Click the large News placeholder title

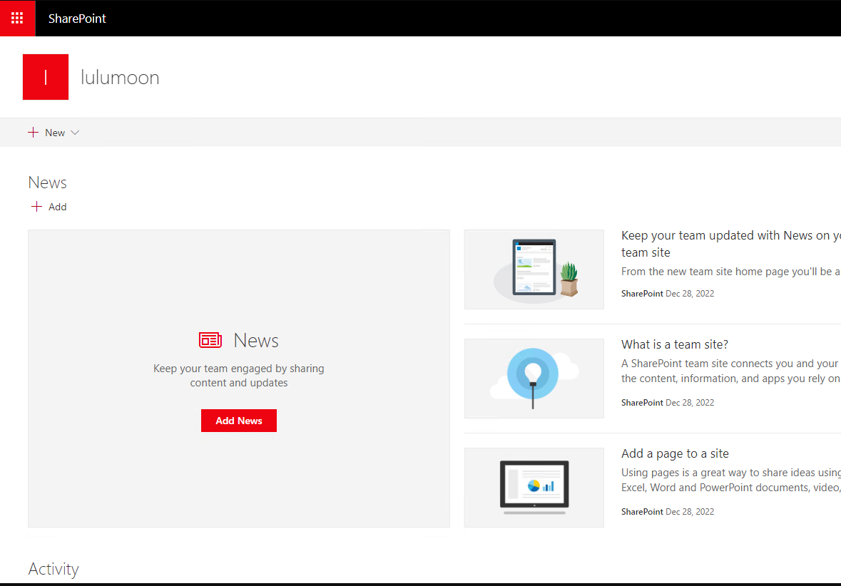pyautogui.click(x=256, y=341)
